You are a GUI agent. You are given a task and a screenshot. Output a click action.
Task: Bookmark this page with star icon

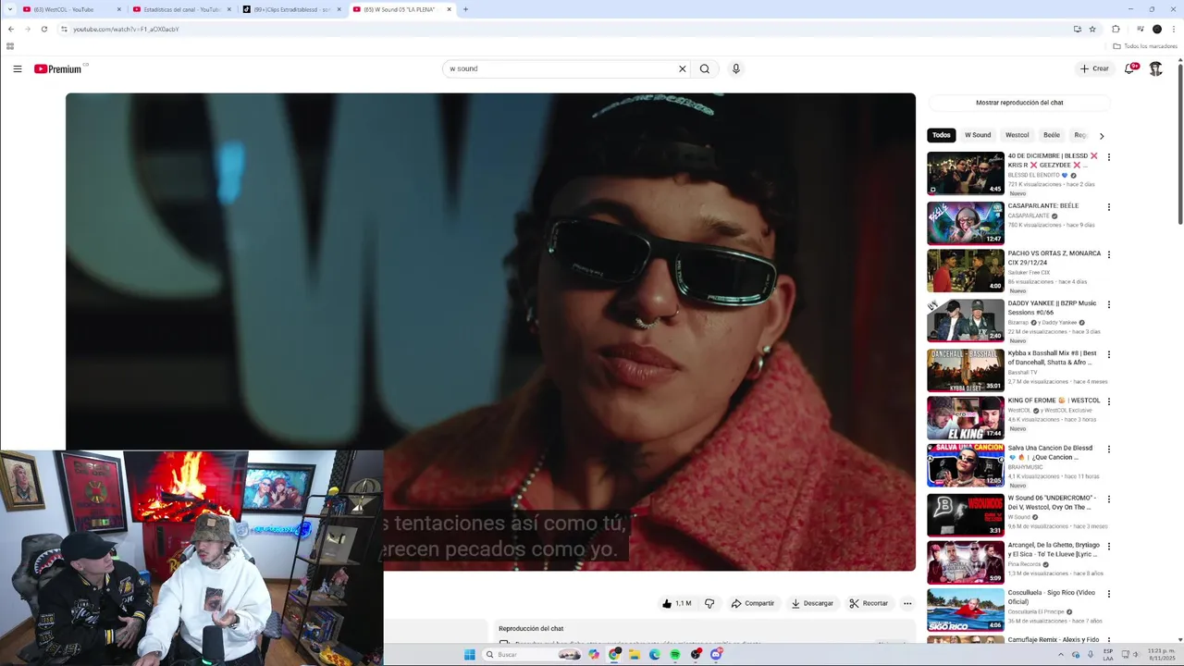tap(1092, 29)
